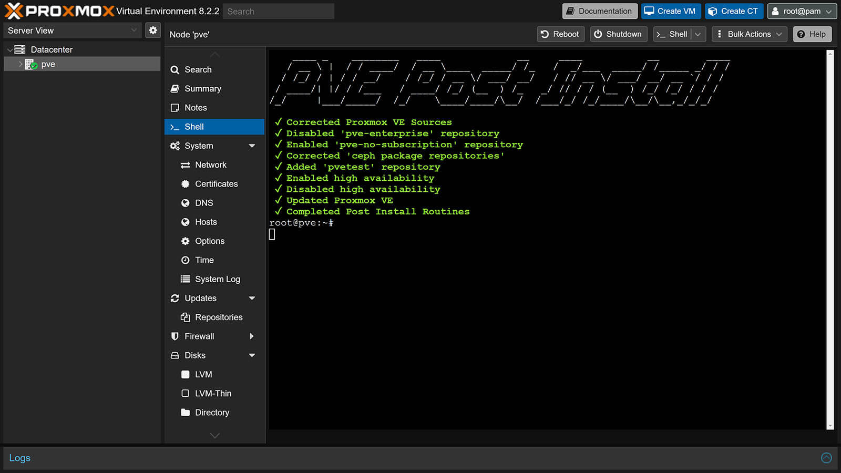Click the Directory folder icon under Disks
This screenshot has width=841, height=473.
(x=185, y=413)
